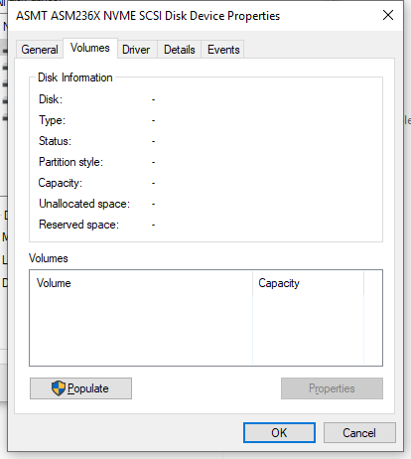
Task: Select the "Disk:" label text
Action: [51, 99]
